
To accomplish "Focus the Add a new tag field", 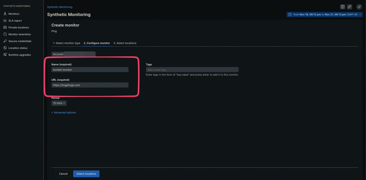I will 192,70.
